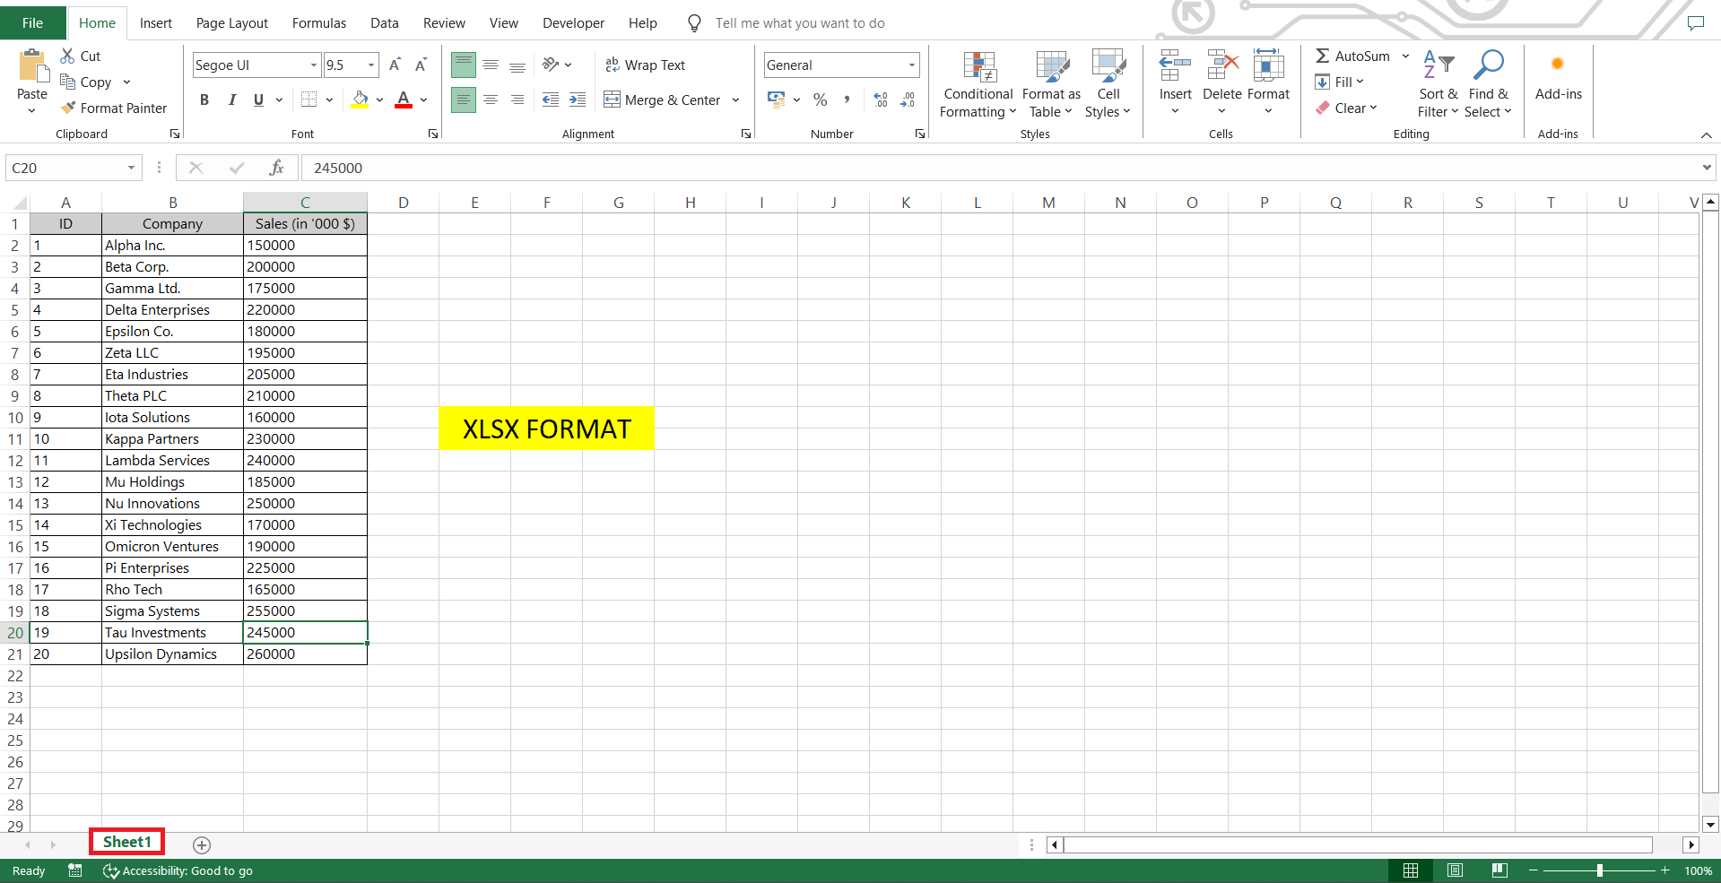Screen dimensions: 1721x883
Task: Toggle Italic formatting
Action: [231, 100]
